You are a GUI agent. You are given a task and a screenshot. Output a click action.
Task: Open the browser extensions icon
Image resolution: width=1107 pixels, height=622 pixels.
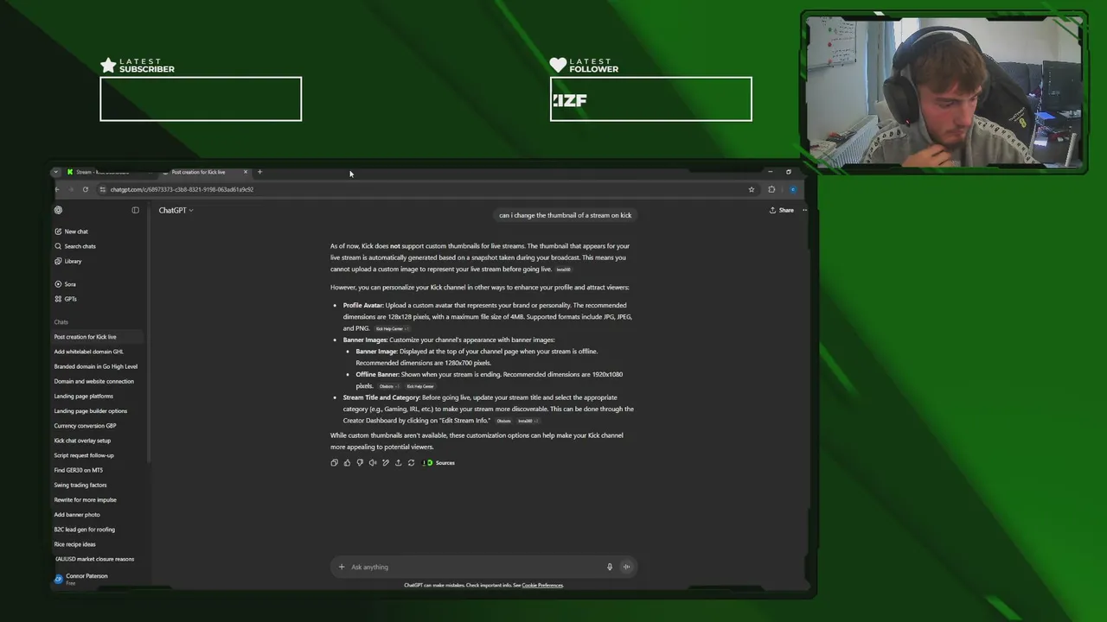771,189
